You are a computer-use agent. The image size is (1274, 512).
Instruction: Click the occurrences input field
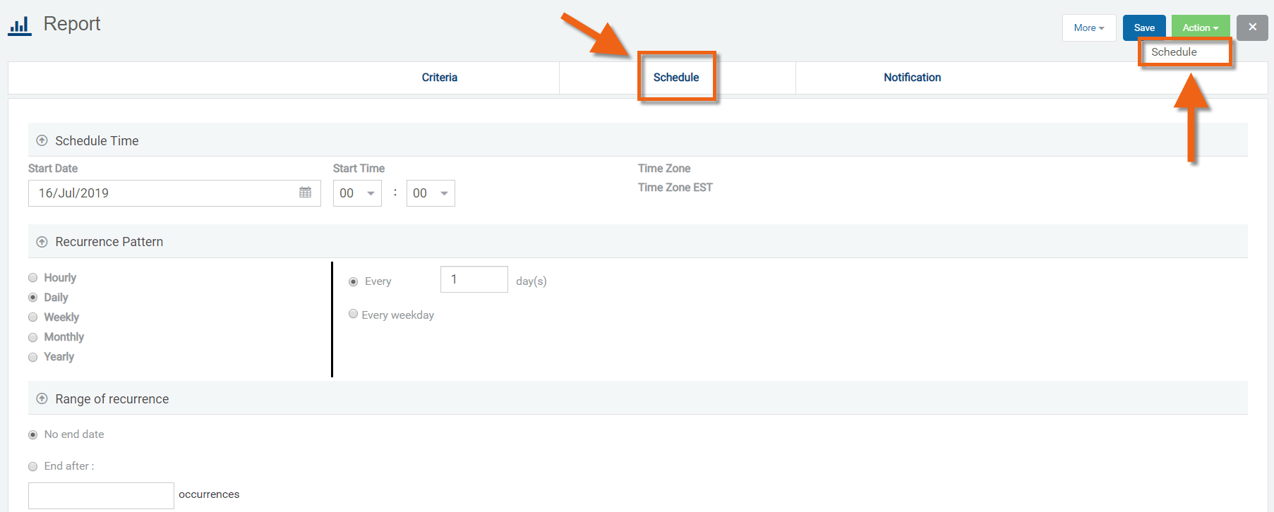[x=101, y=495]
